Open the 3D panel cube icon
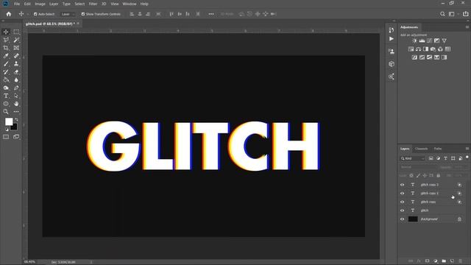Viewport: 471px width, 265px height. tap(391, 64)
